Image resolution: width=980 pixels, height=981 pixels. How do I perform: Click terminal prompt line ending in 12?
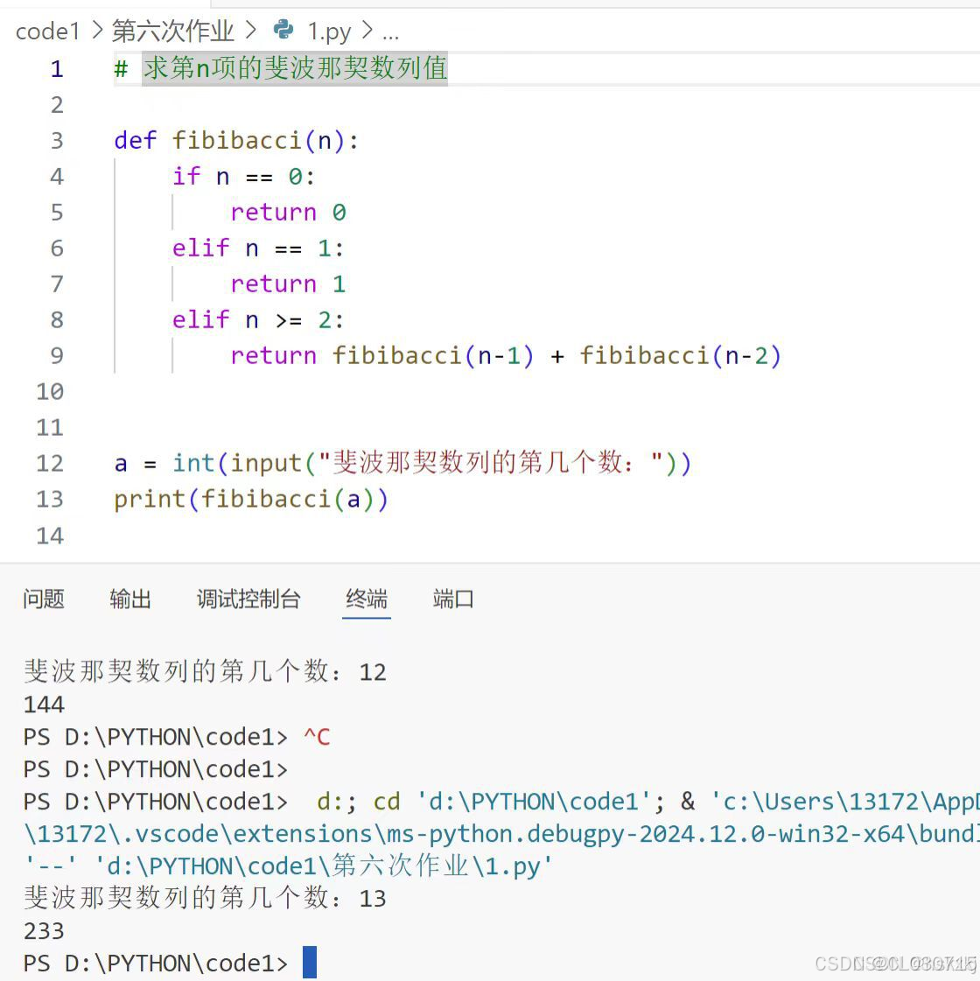click(205, 671)
